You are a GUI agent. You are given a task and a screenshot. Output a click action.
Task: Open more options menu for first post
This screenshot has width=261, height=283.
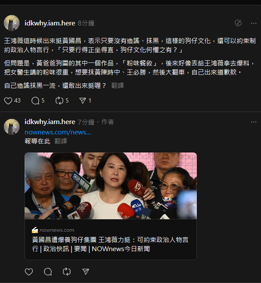254,23
